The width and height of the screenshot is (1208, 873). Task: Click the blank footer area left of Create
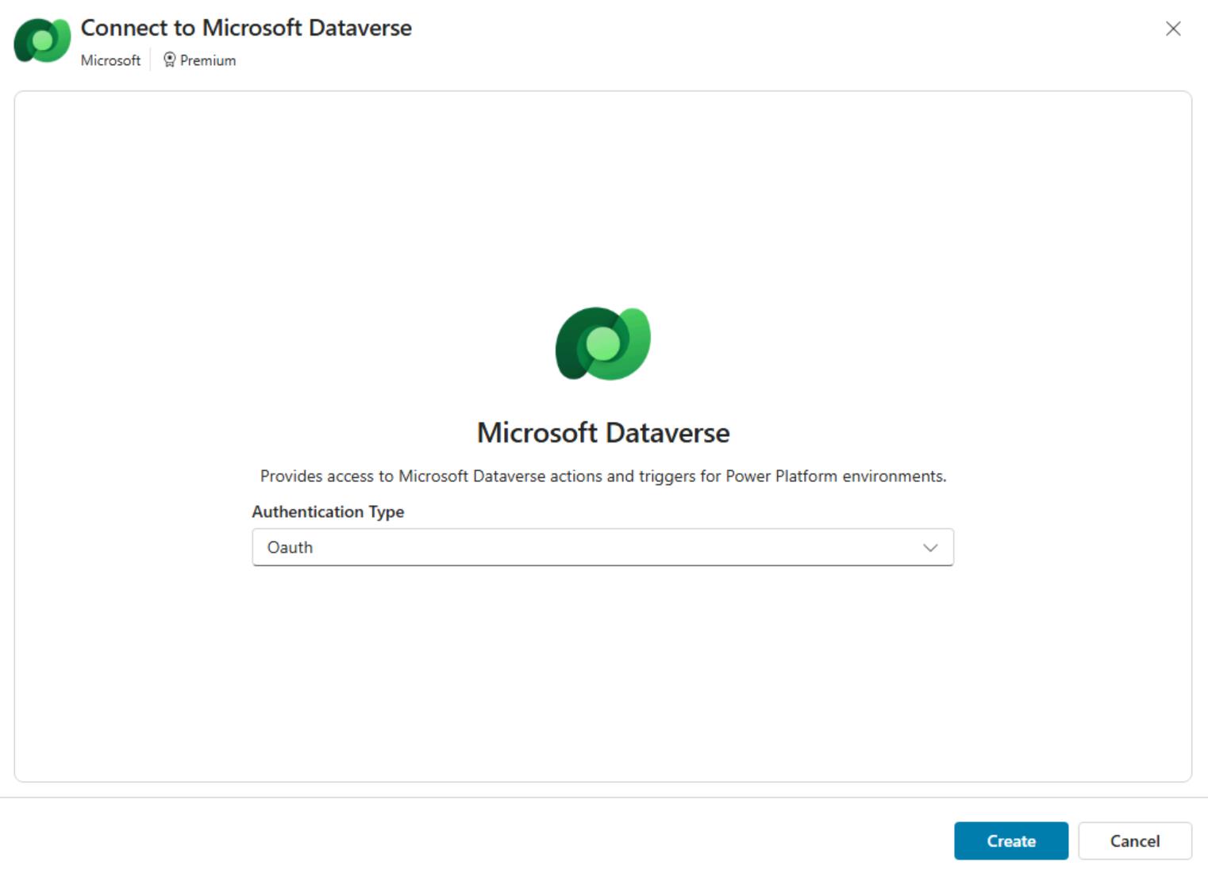point(476,840)
